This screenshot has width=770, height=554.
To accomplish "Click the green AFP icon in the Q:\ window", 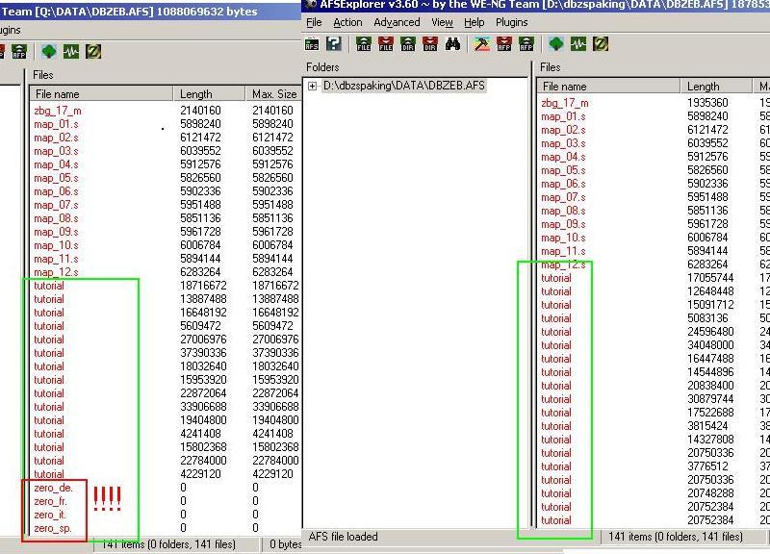I will pos(19,52).
